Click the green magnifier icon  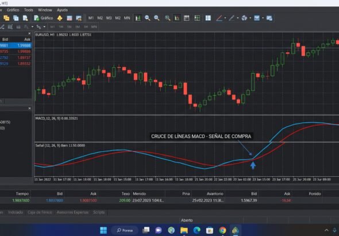pos(168,18)
